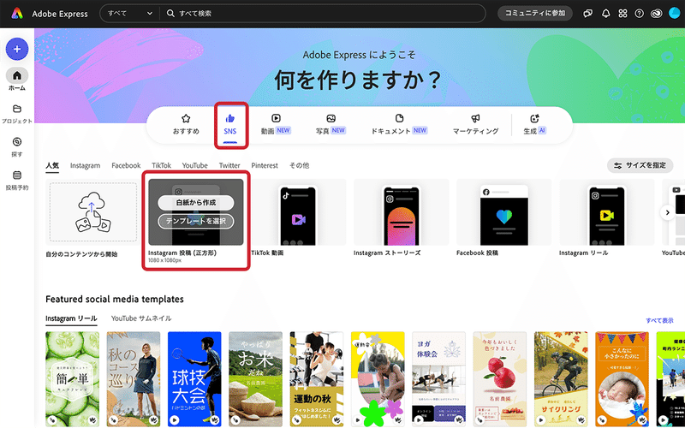The width and height of the screenshot is (685, 428).
Task: Open the orange baby こんなに小さかったのに template
Action: [622, 379]
